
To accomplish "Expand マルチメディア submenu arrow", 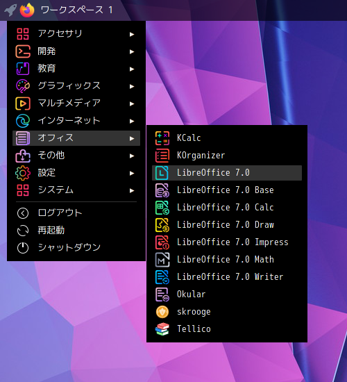I will coord(132,103).
